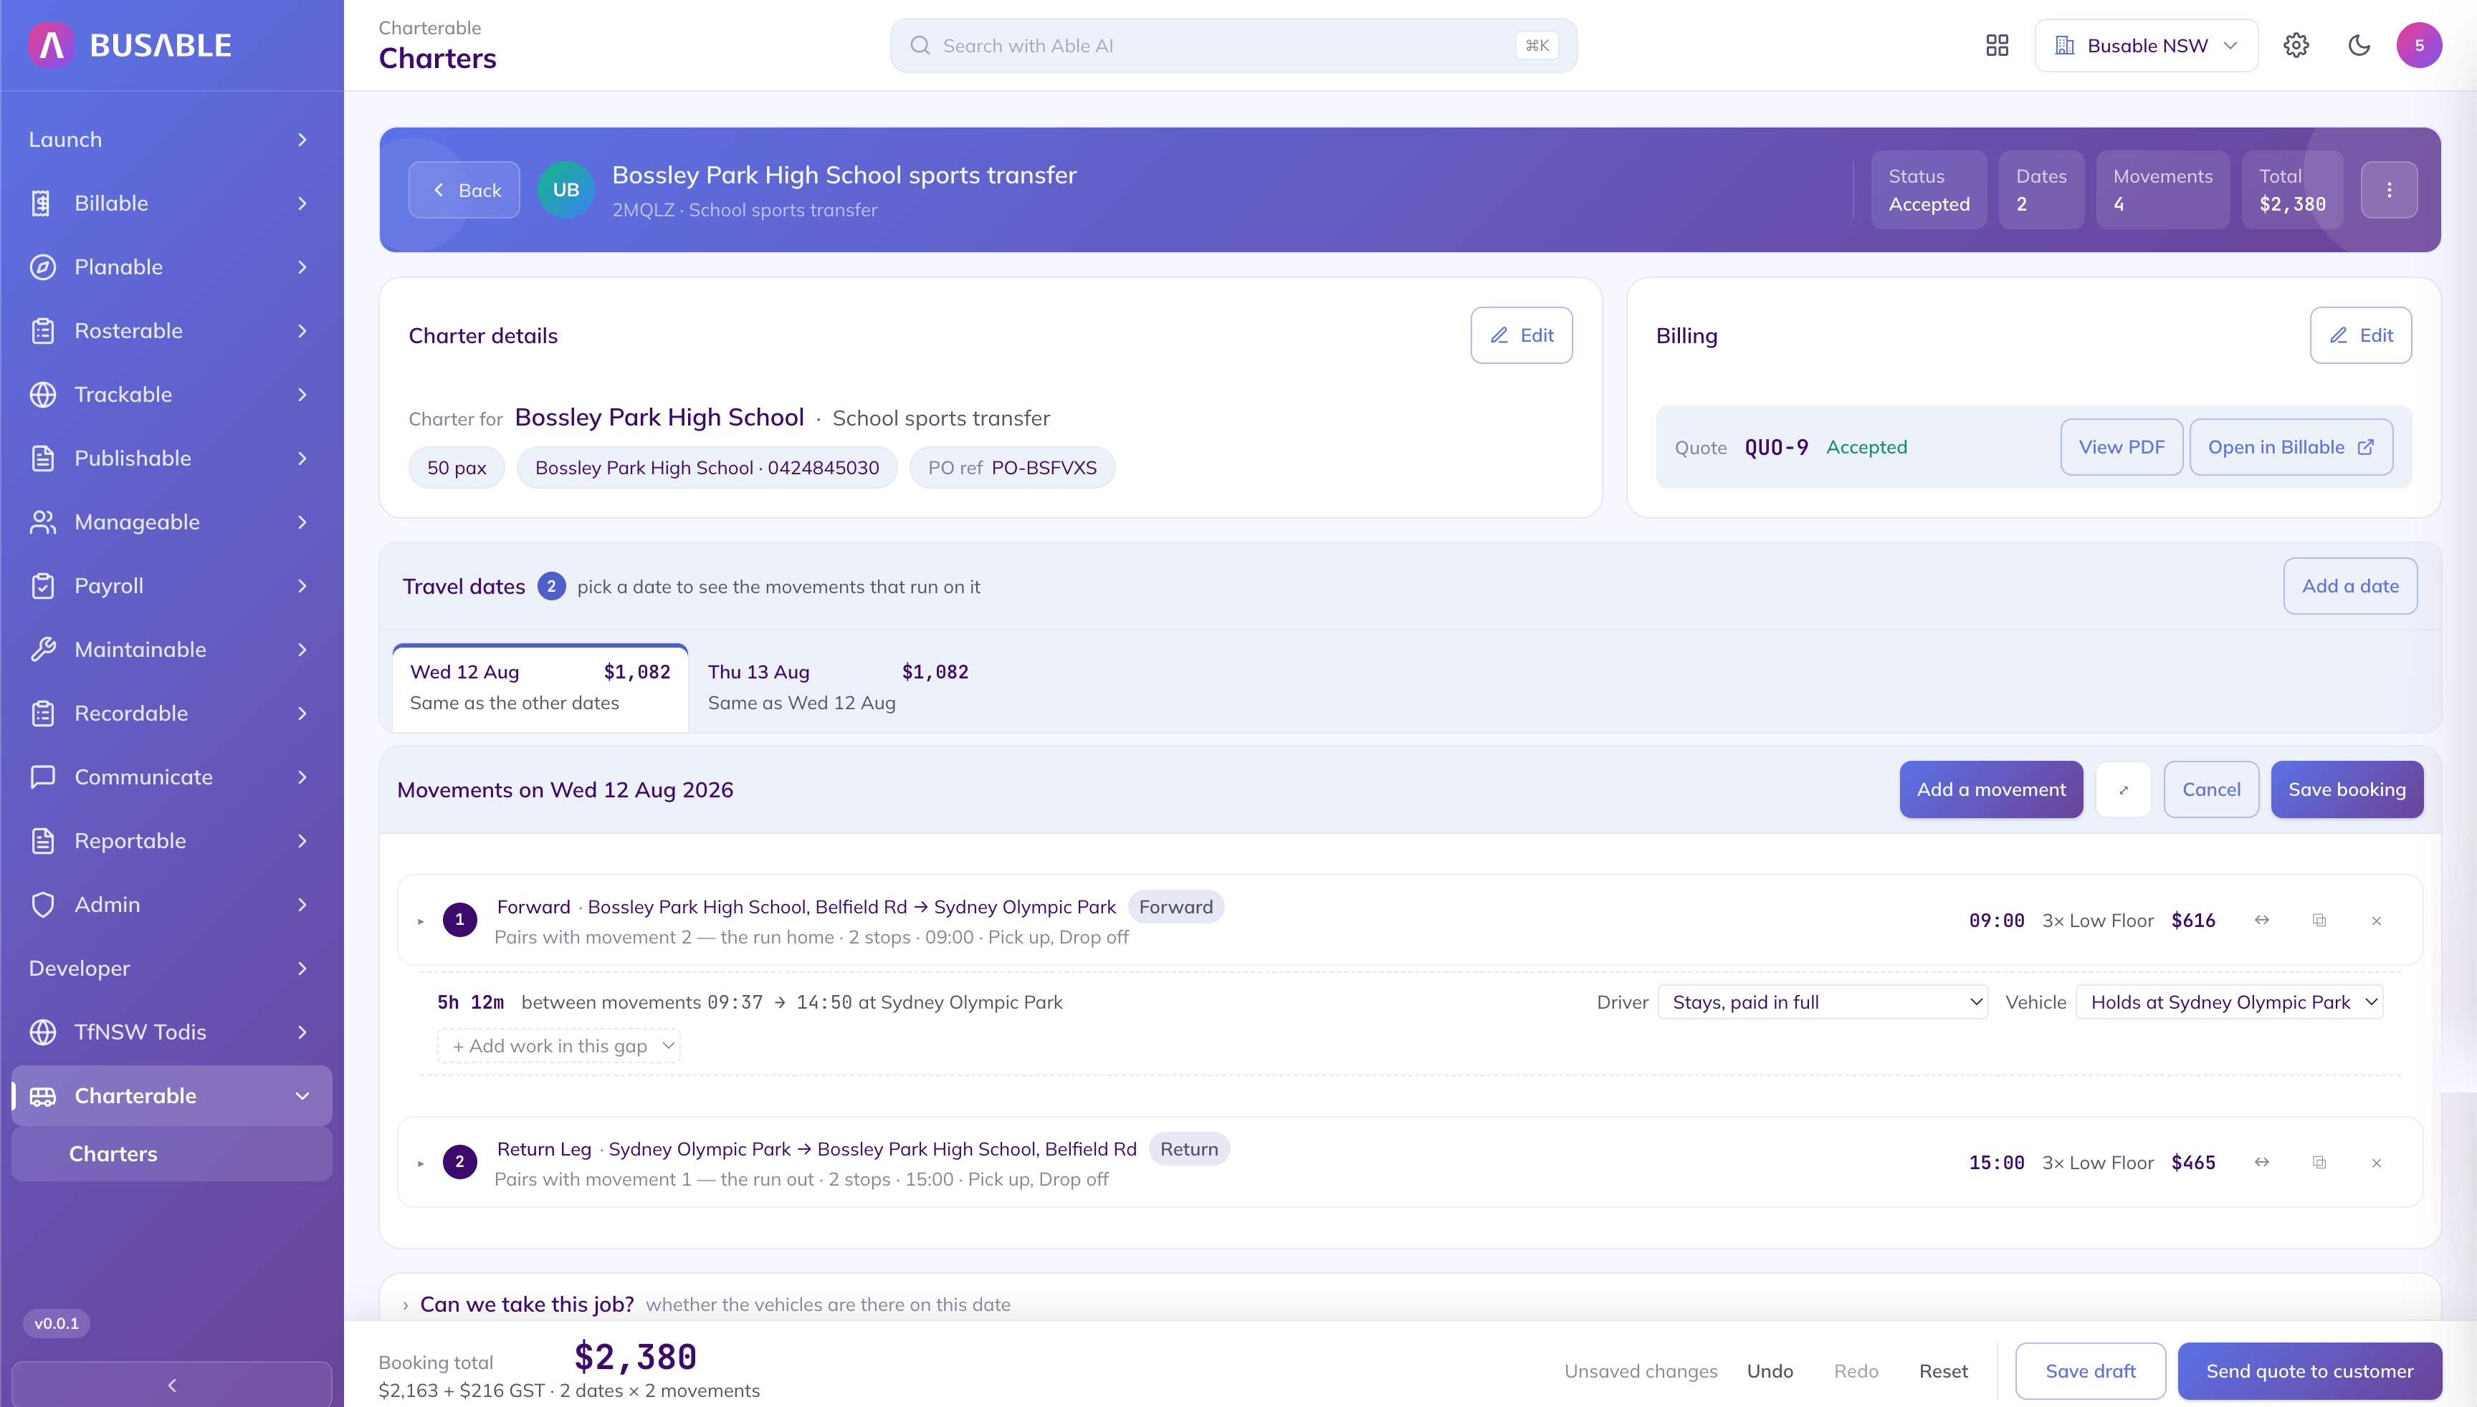The width and height of the screenshot is (2477, 1407).
Task: Reset unsaved changes
Action: tap(1943, 1370)
